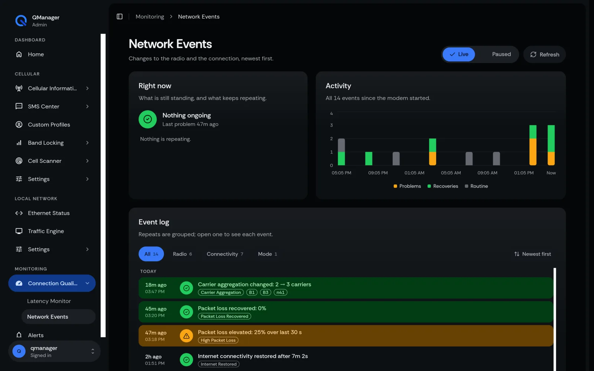The image size is (594, 371).
Task: Click the Connection Quality gauge icon
Action: (x=19, y=283)
